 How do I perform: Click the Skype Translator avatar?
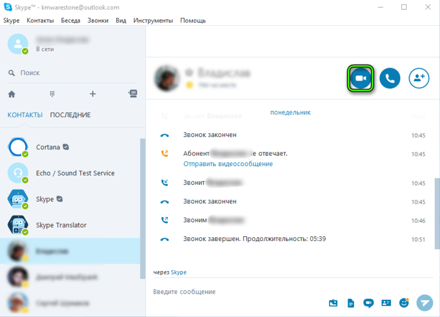(x=18, y=225)
